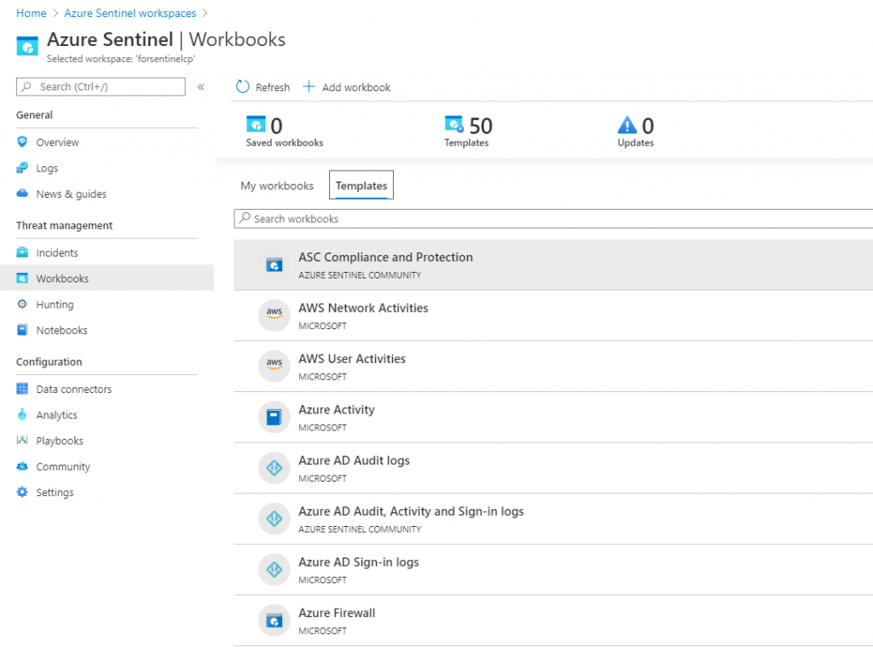This screenshot has height=647, width=873.
Task: Click the News & guides cloud icon
Action: tap(22, 194)
